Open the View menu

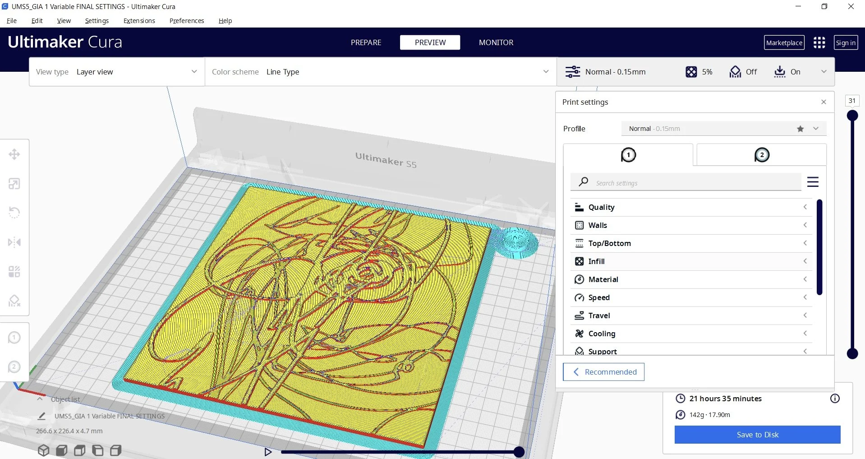(64, 21)
